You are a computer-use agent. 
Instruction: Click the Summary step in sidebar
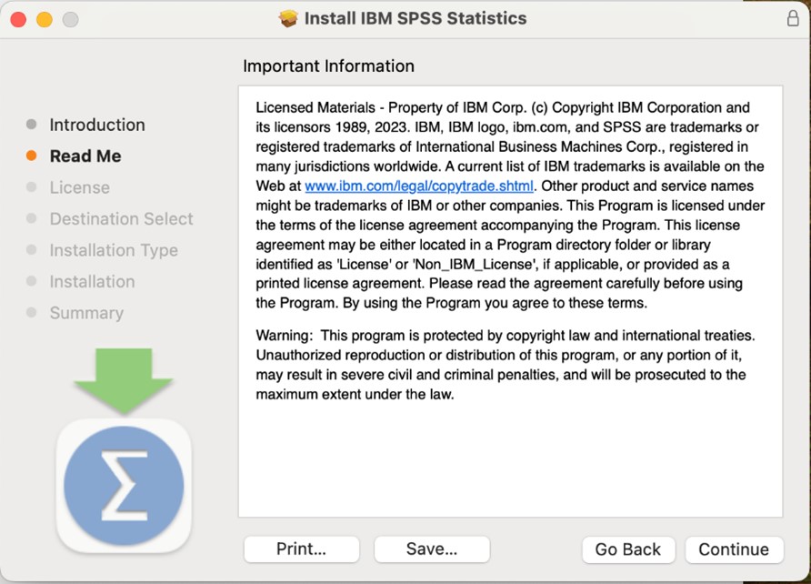(86, 313)
